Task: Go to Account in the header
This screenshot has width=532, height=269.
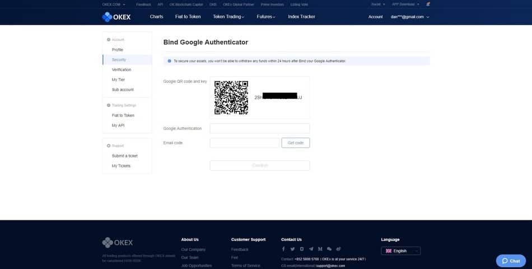Action: coord(376,17)
